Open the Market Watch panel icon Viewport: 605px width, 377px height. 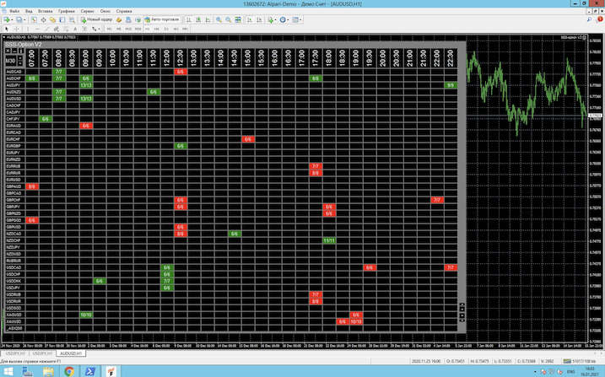point(33,19)
